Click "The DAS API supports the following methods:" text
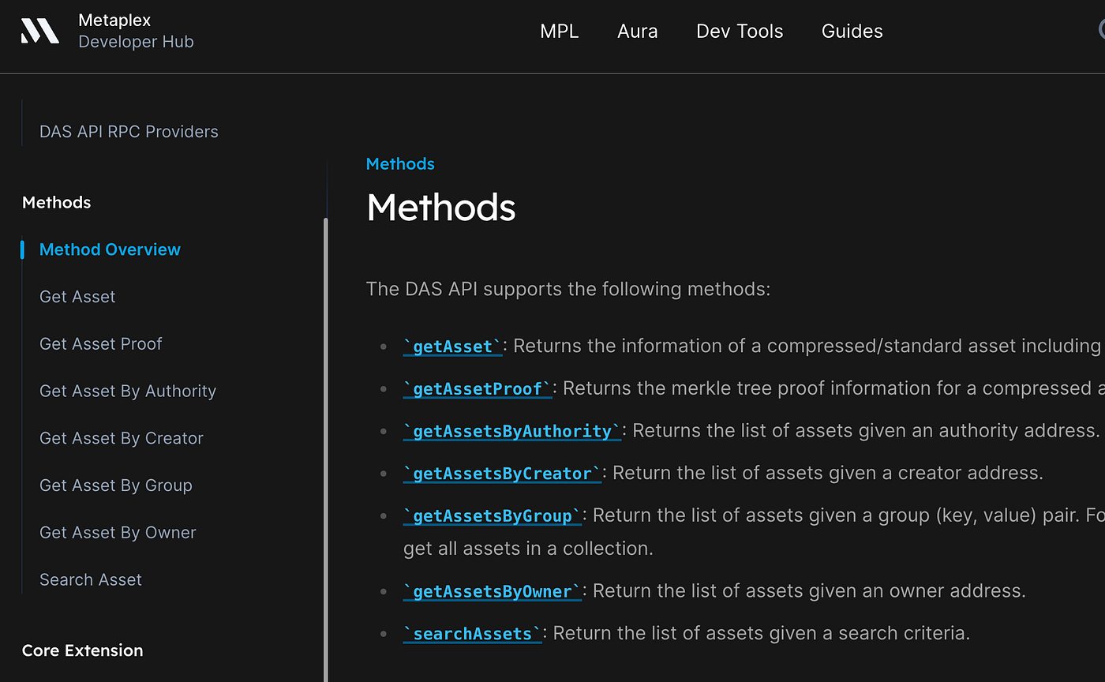The width and height of the screenshot is (1105, 682). [568, 289]
